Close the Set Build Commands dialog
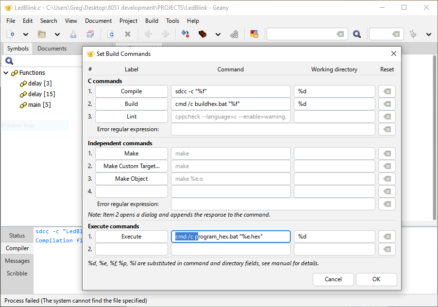This screenshot has width=438, height=307. 394,53
